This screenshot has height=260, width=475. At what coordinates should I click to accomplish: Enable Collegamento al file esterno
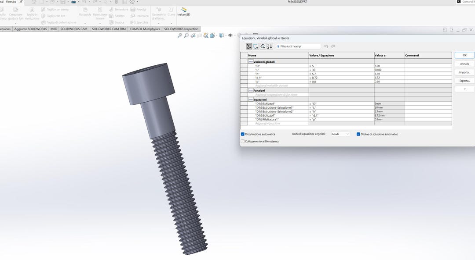242,140
